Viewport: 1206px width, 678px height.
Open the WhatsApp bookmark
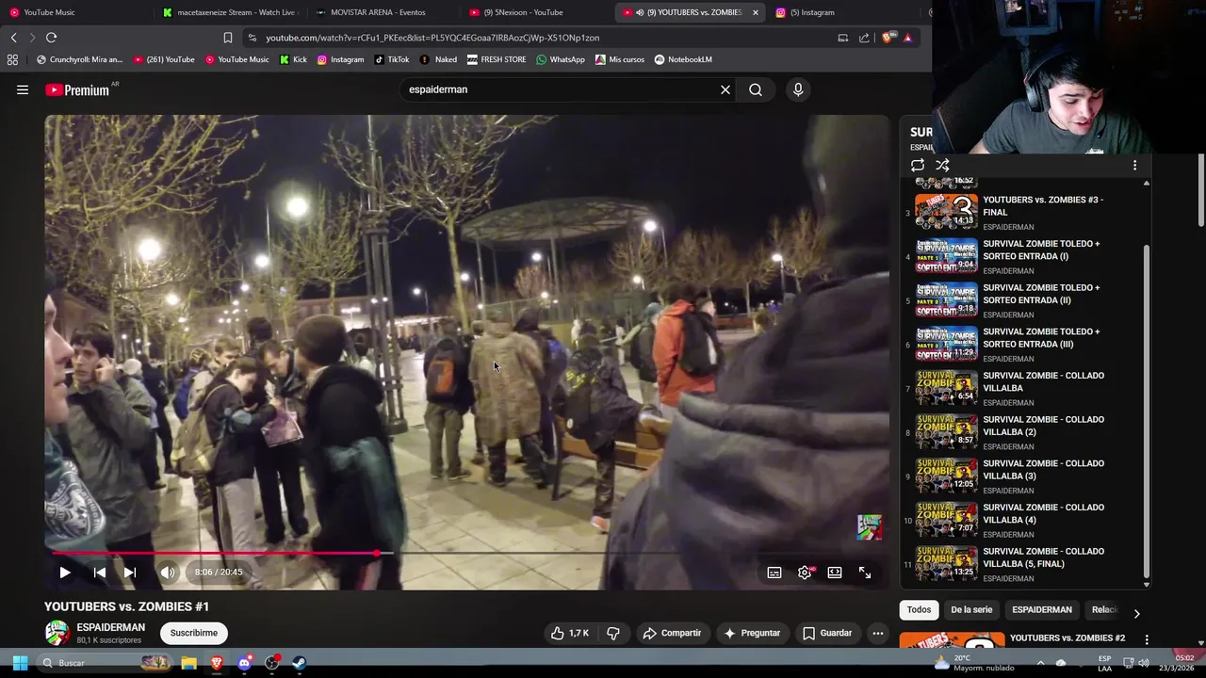click(x=561, y=59)
